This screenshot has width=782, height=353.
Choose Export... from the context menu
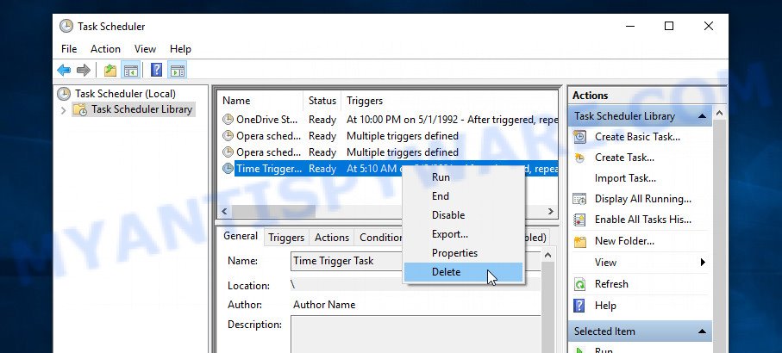[x=463, y=234]
